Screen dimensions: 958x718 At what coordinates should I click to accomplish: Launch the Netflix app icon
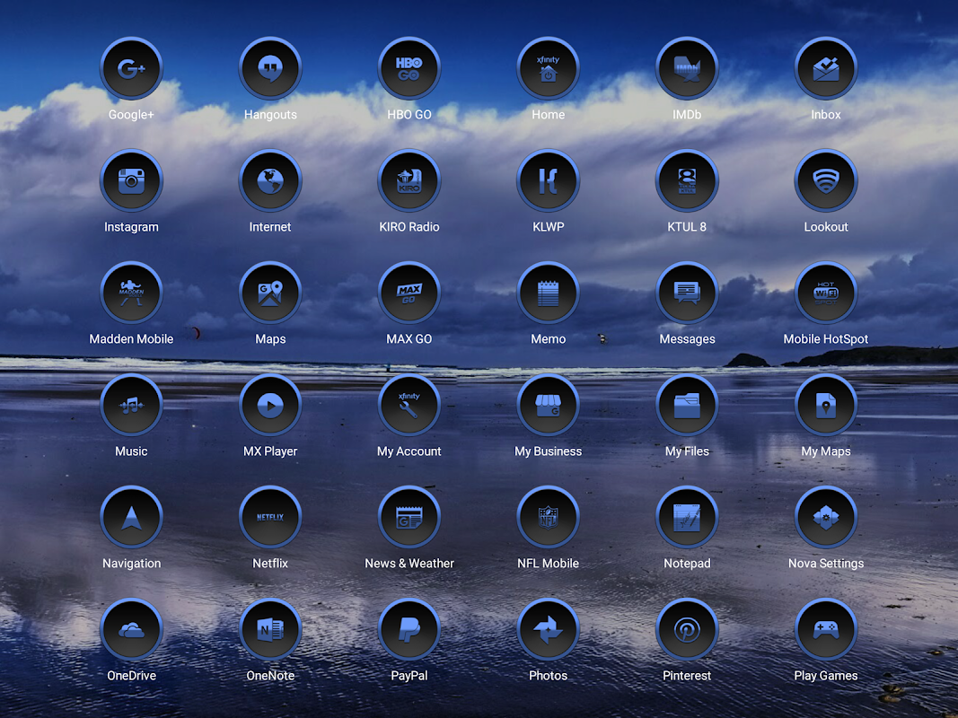[x=270, y=518]
